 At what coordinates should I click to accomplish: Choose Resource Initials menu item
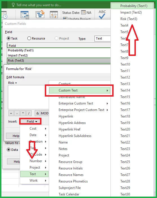click(x=80, y=168)
